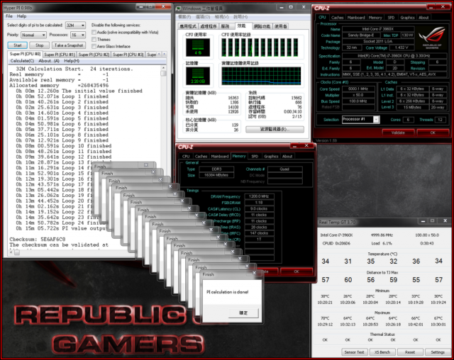454x360 pixels.
Task: Open Processor #1 selection dropdown
Action: pyautogui.click(x=360, y=120)
